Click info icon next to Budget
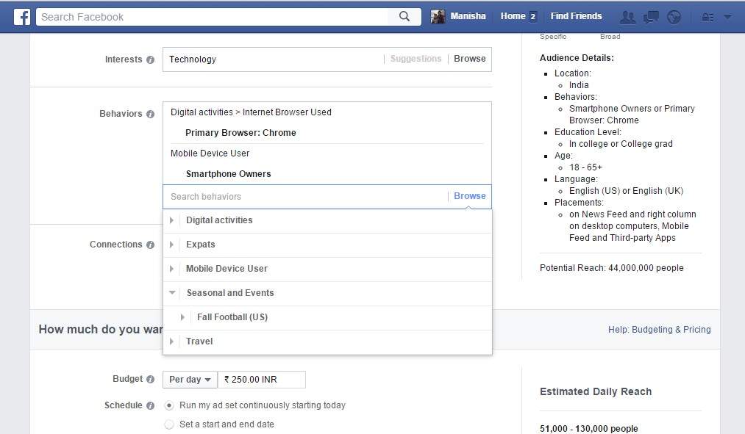745x434 pixels. point(150,380)
